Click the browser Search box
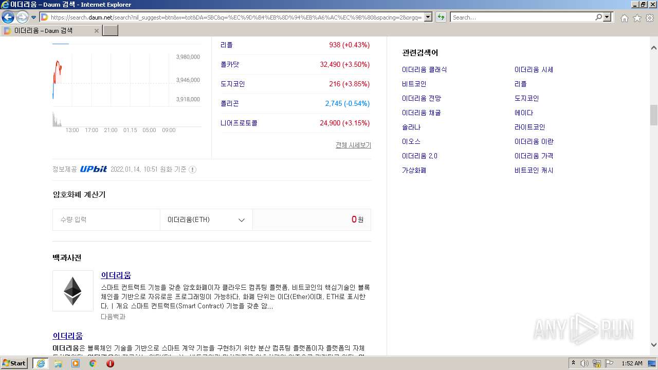Viewport: 658px width, 370px height. (522, 17)
